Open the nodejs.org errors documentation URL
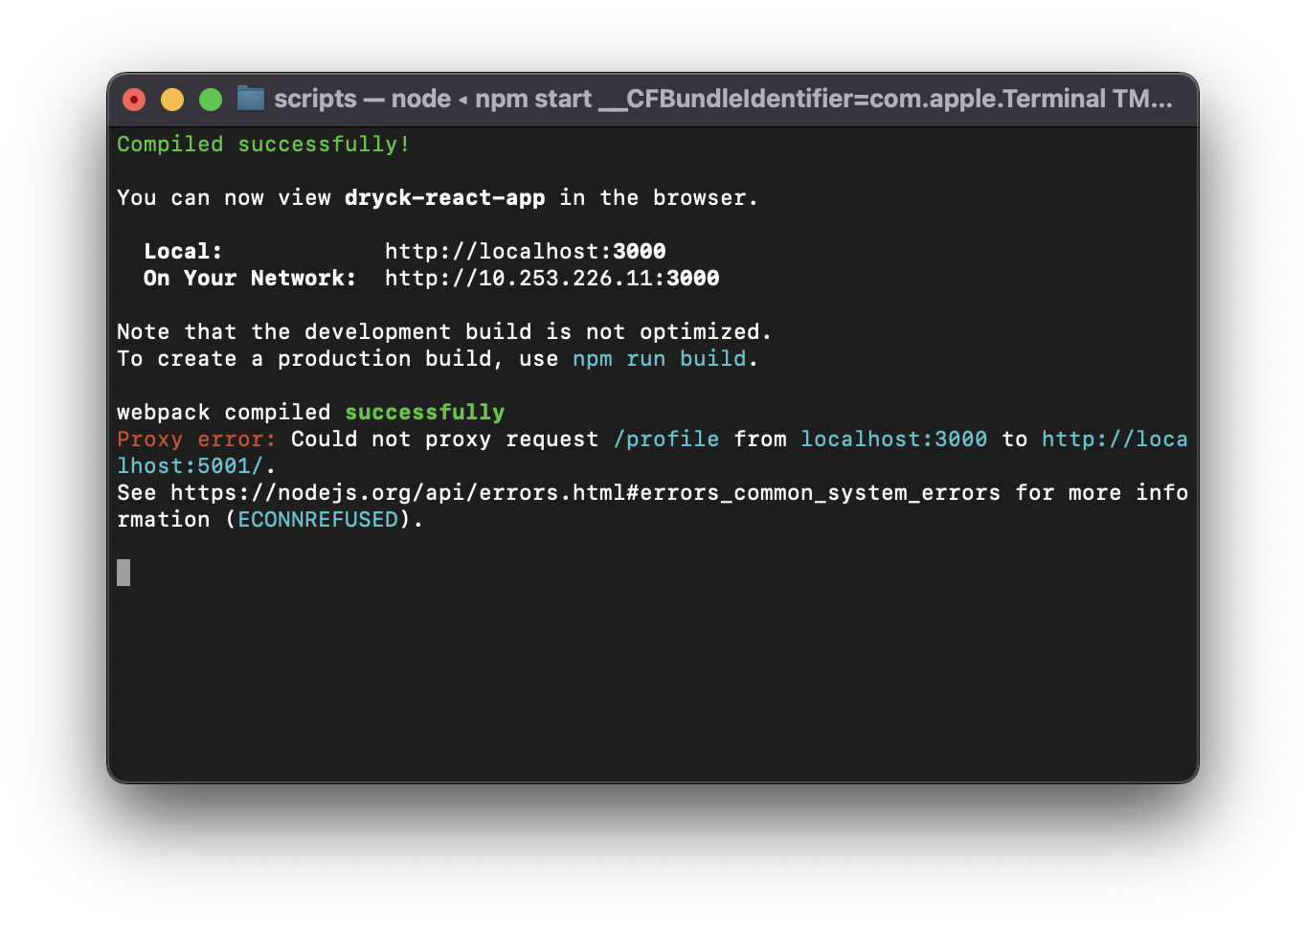Image resolution: width=1306 pixels, height=925 pixels. (x=585, y=493)
